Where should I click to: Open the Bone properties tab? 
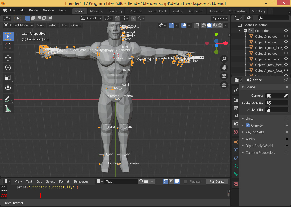(236, 174)
